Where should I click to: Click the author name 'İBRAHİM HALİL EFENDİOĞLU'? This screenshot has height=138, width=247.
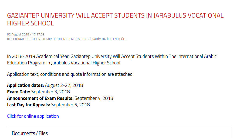[x=108, y=39]
